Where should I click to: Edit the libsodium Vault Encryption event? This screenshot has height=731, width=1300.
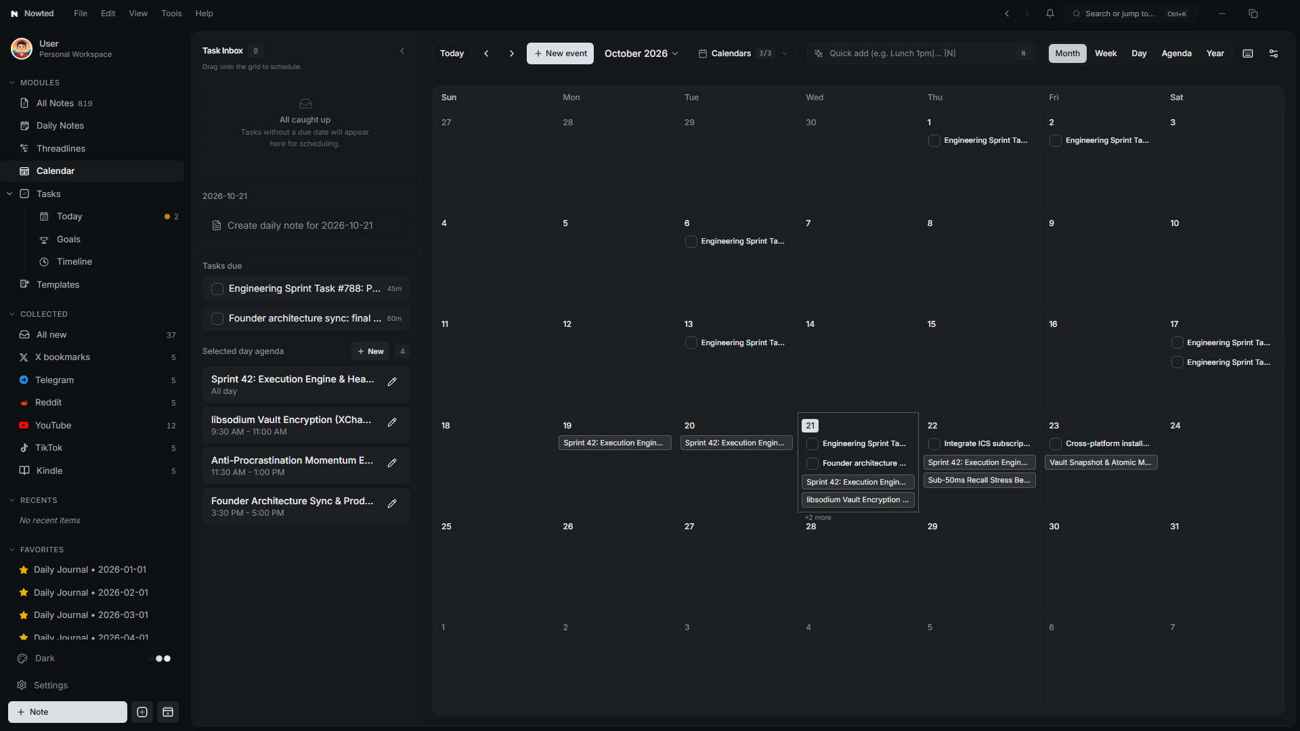tap(392, 422)
